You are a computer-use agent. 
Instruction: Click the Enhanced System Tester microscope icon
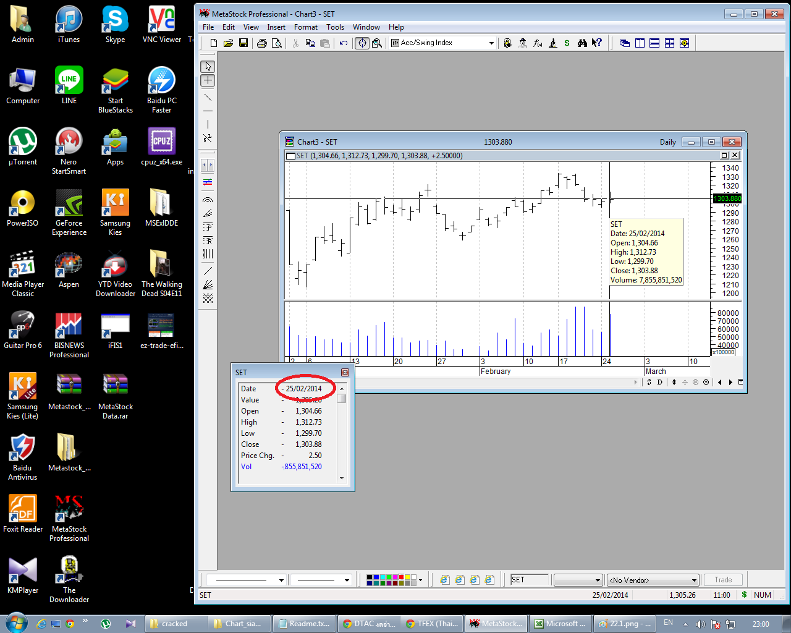[x=552, y=43]
